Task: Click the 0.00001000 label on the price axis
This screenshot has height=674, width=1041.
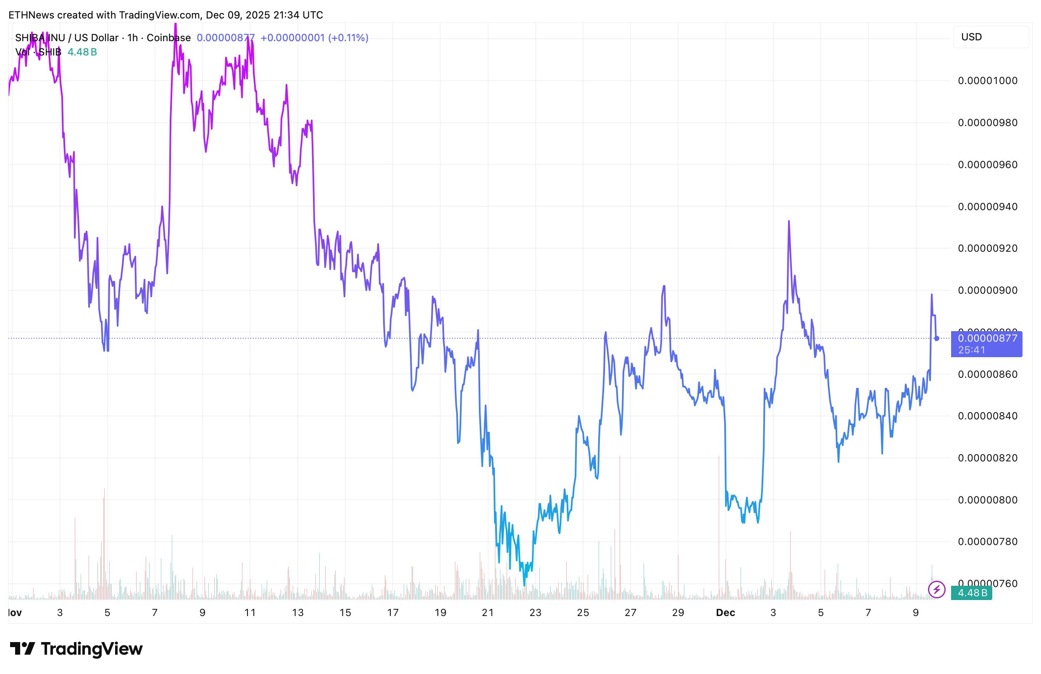Action: (x=987, y=81)
